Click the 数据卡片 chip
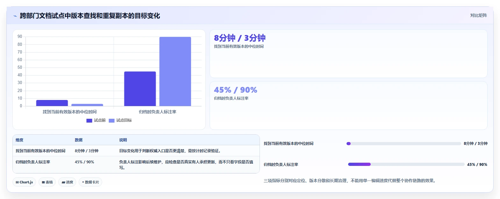The height and width of the screenshot is (199, 500). pos(90,182)
